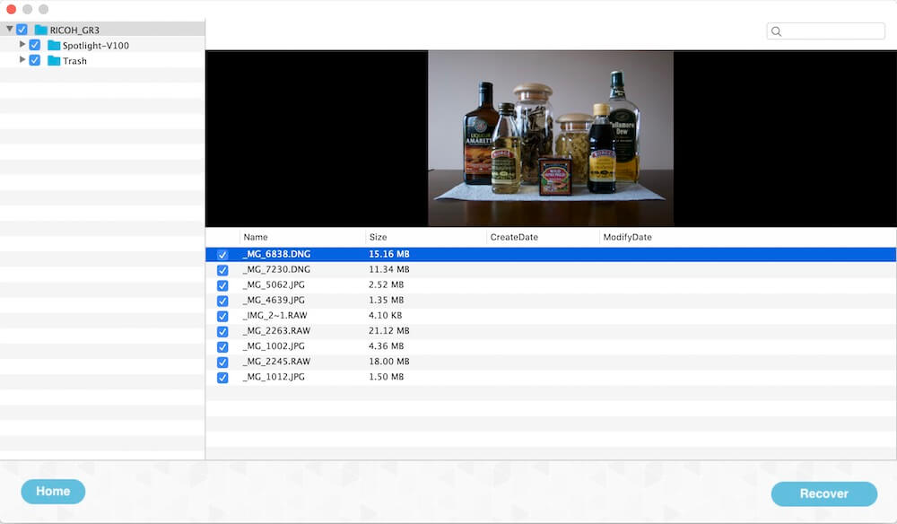Click the search magnifier icon
The height and width of the screenshot is (524, 897).
point(776,31)
